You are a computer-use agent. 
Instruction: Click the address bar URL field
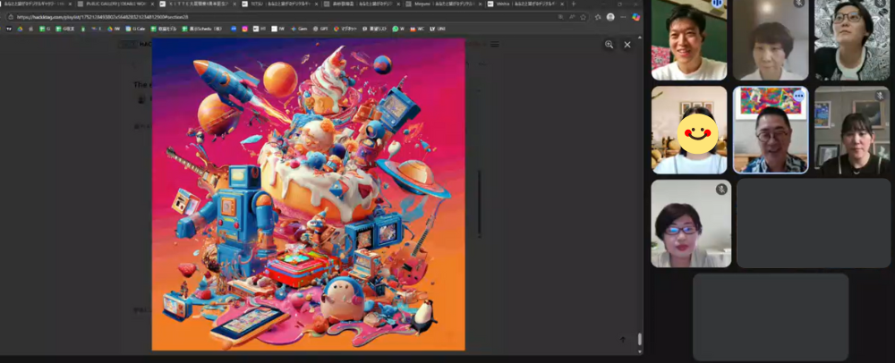268,16
